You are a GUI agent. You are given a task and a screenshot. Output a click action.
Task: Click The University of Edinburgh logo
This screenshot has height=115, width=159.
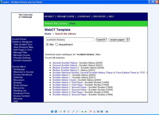[26, 16]
